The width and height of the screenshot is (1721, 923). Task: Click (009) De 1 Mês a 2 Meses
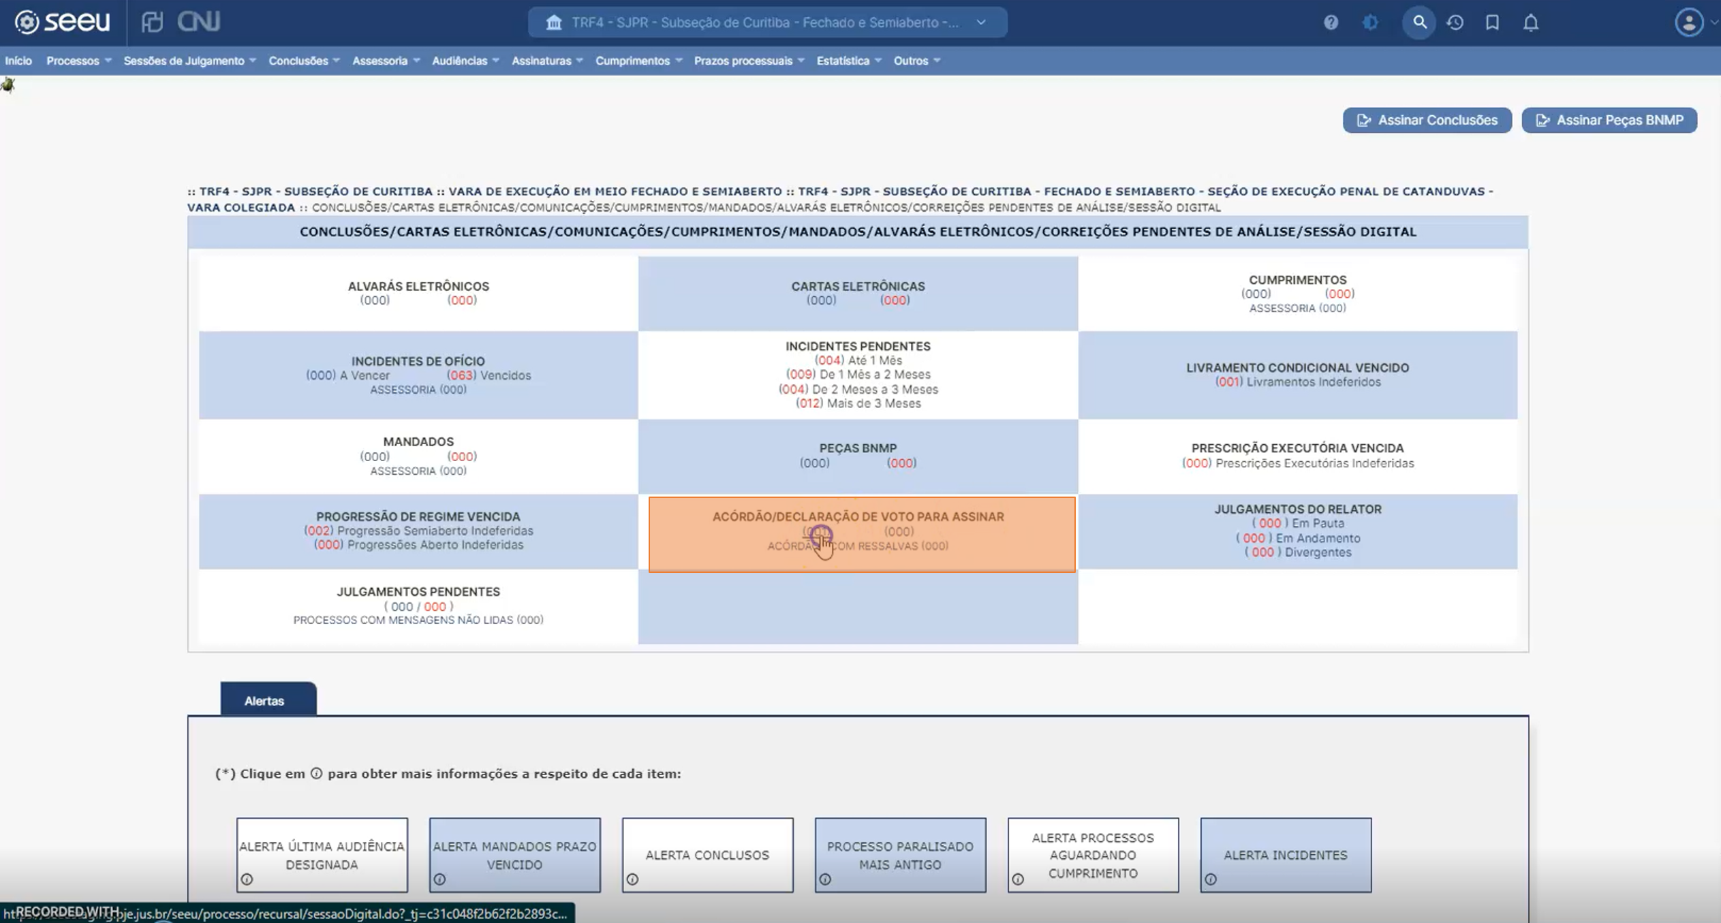click(x=858, y=375)
